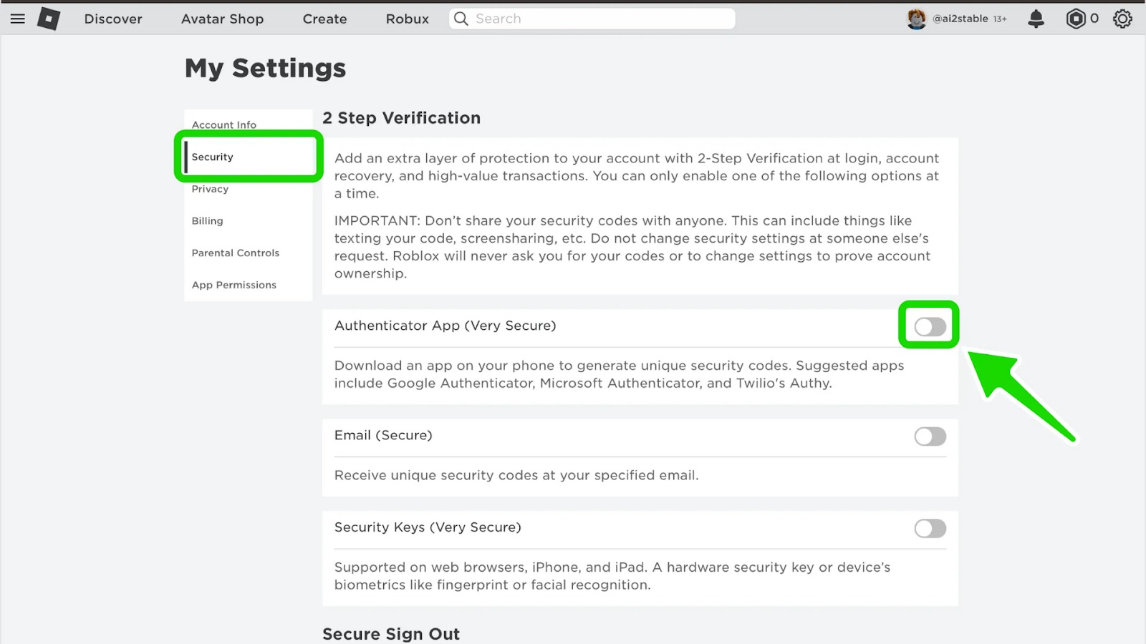Enable Authenticator App verification toggle

pyautogui.click(x=930, y=327)
